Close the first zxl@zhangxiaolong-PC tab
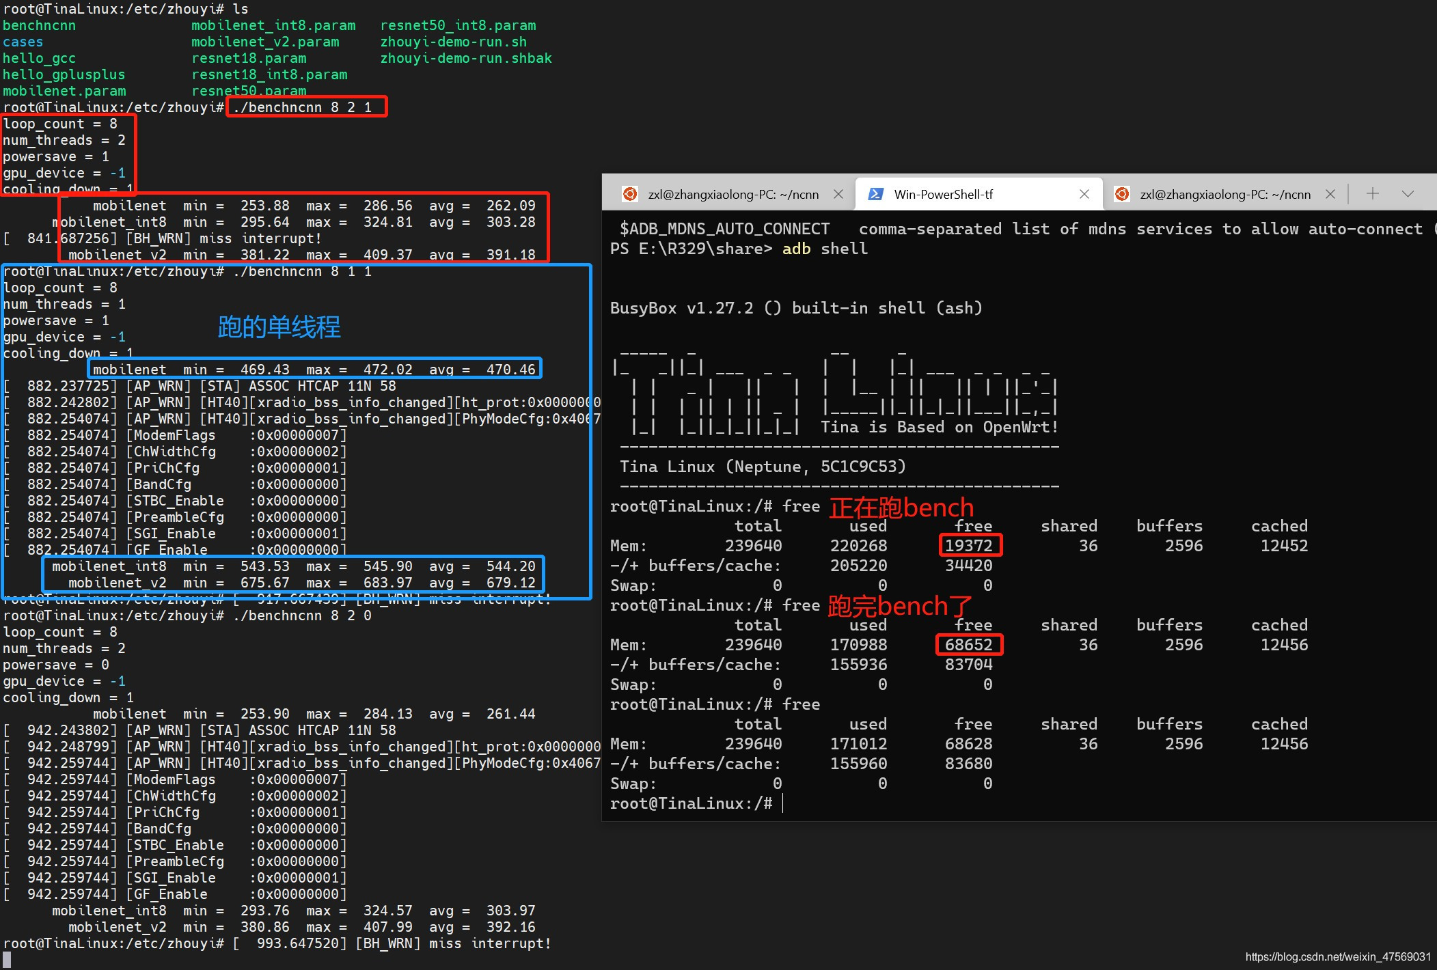1437x970 pixels. 838,194
